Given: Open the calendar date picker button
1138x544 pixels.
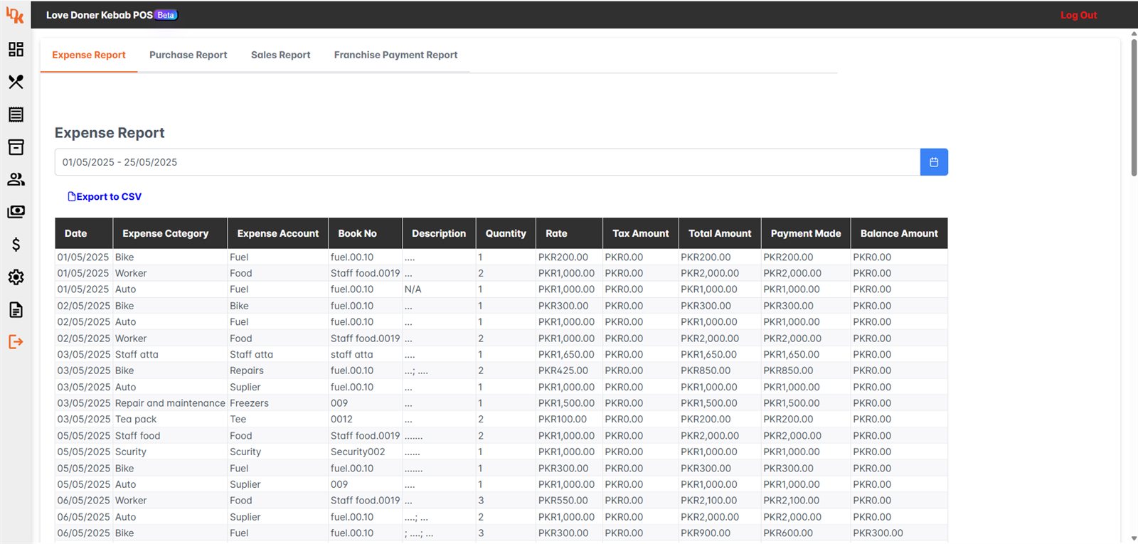Looking at the screenshot, I should 934,162.
